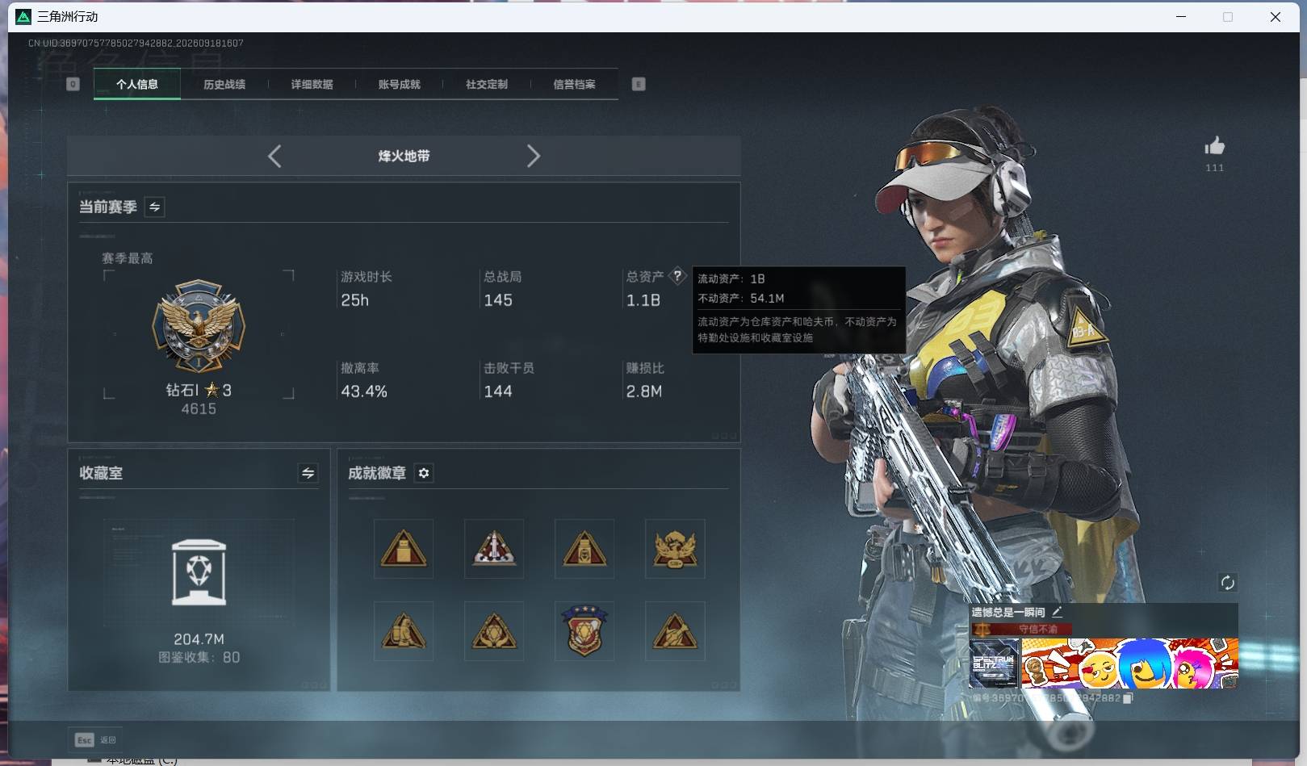Select the golden phoenix achievement badge
Viewport: 1307px width, 766px height.
click(675, 549)
